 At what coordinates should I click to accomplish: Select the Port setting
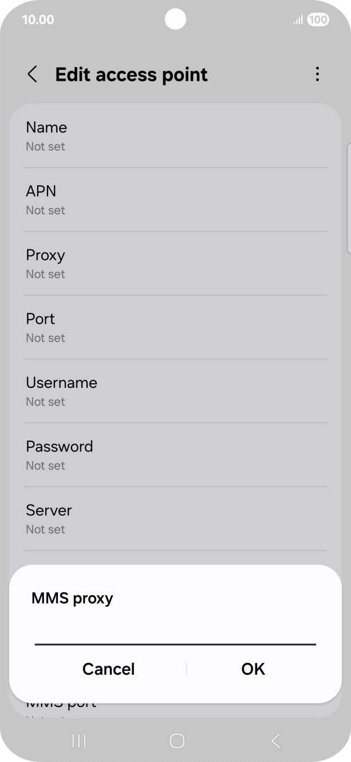pos(175,327)
